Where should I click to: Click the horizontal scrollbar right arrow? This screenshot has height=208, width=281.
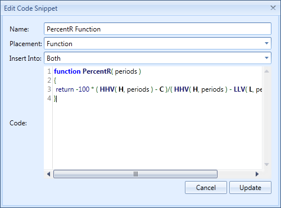point(257,174)
